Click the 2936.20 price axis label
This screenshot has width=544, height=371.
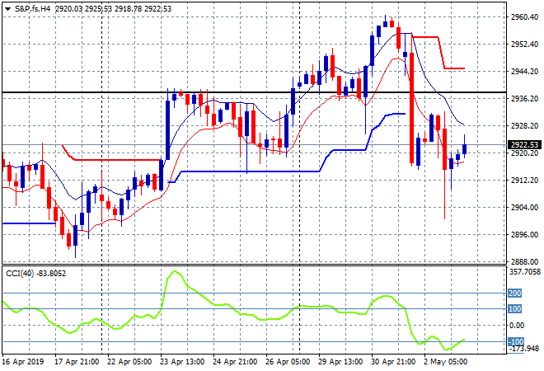[x=524, y=99]
